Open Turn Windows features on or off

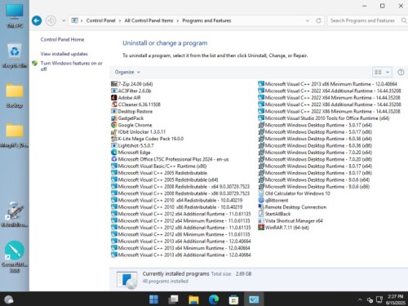pyautogui.click(x=71, y=66)
